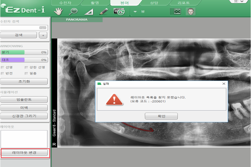Click the patient search input field
251x167 pixels.
(19, 28)
